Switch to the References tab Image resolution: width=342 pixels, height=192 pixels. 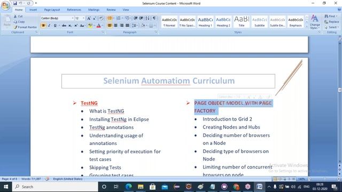[74, 10]
